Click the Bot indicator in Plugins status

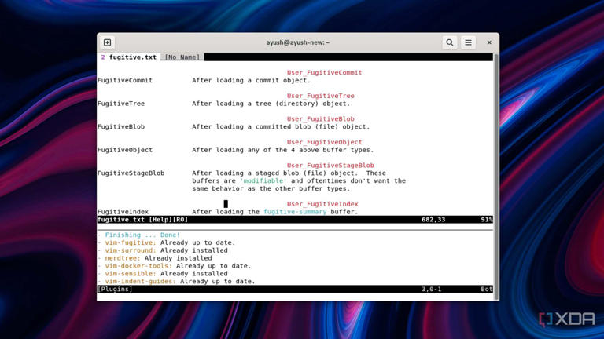[487, 289]
